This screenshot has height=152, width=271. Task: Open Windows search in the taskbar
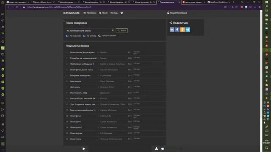point(267,6)
